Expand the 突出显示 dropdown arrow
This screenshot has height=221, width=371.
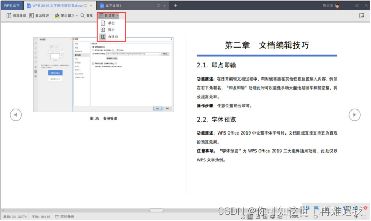76,16
